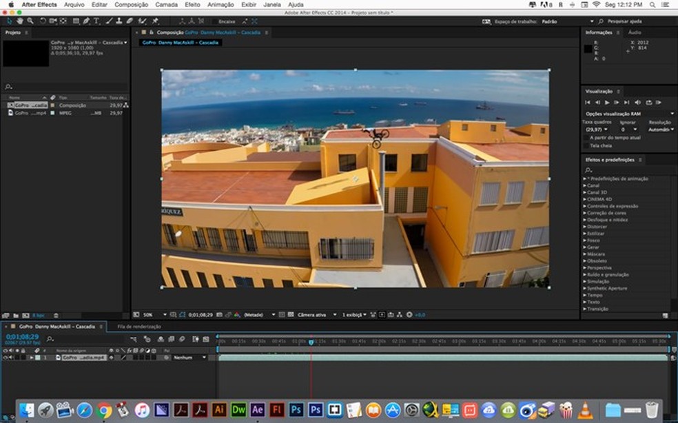The width and height of the screenshot is (678, 423).
Task: Hide the GoPro layer with eye toggle
Action: tap(5, 358)
